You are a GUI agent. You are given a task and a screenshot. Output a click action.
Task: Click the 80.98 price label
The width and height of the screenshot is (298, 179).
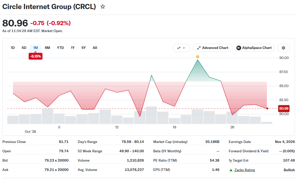[284, 109]
